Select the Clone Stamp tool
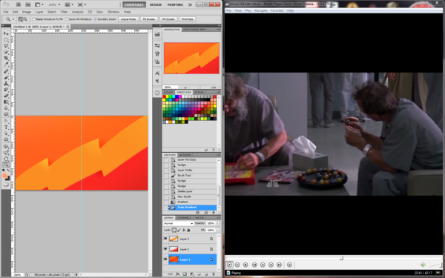The width and height of the screenshot is (445, 278). point(6,83)
